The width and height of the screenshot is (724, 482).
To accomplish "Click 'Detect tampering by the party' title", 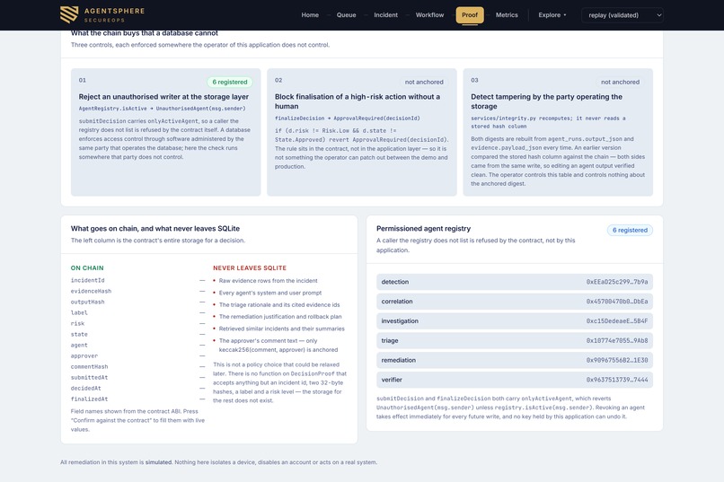I will 547,101.
